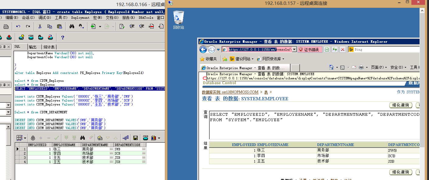Image resolution: width=429 pixels, height=180 pixels.
Task: Click the export database icon in results toolbar
Action: [146, 138]
